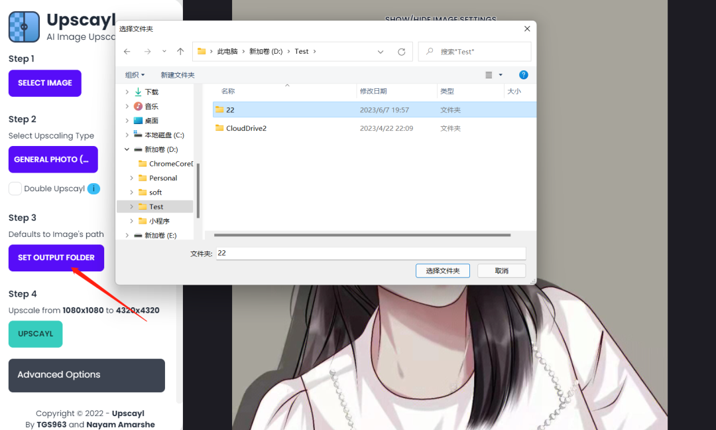Select the CloudDrive2 folder
716x430 pixels.
(246, 127)
